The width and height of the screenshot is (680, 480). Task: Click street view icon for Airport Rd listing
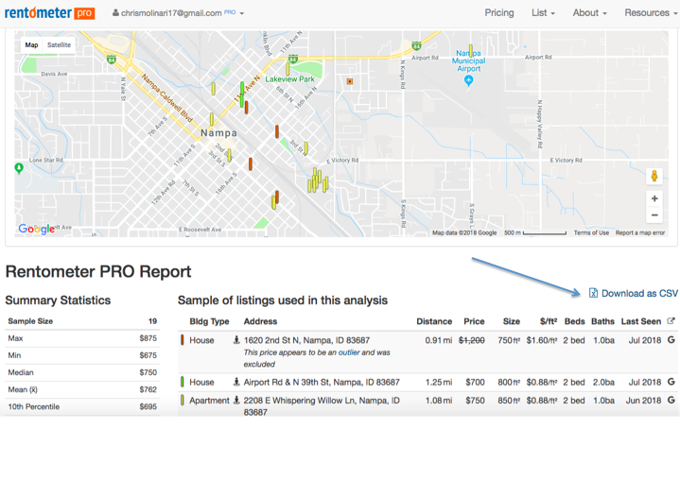point(236,382)
